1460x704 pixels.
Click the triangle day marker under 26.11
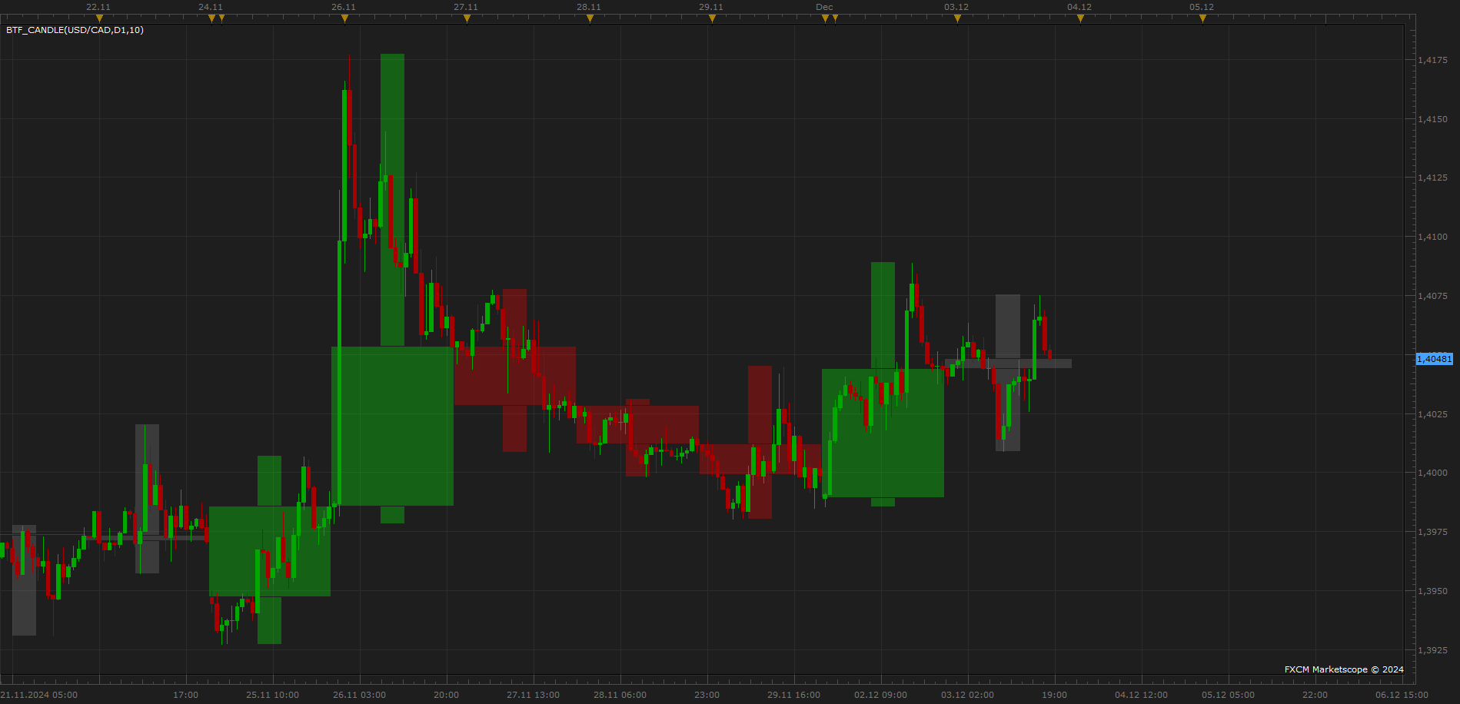pyautogui.click(x=344, y=18)
